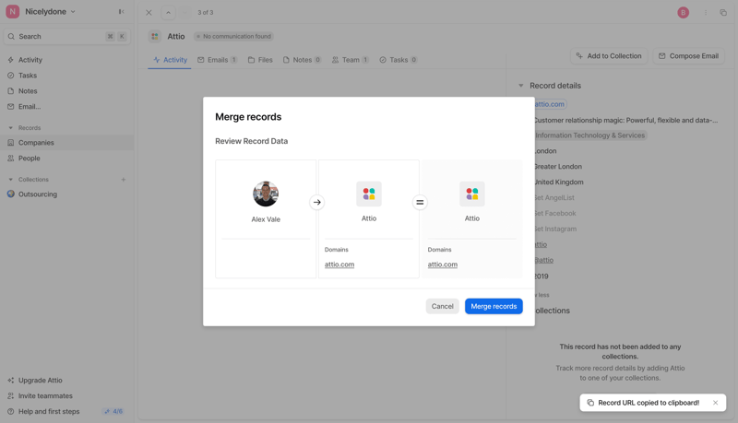This screenshot has height=423, width=738.
Task: Click the Merge records button
Action: pyautogui.click(x=494, y=306)
